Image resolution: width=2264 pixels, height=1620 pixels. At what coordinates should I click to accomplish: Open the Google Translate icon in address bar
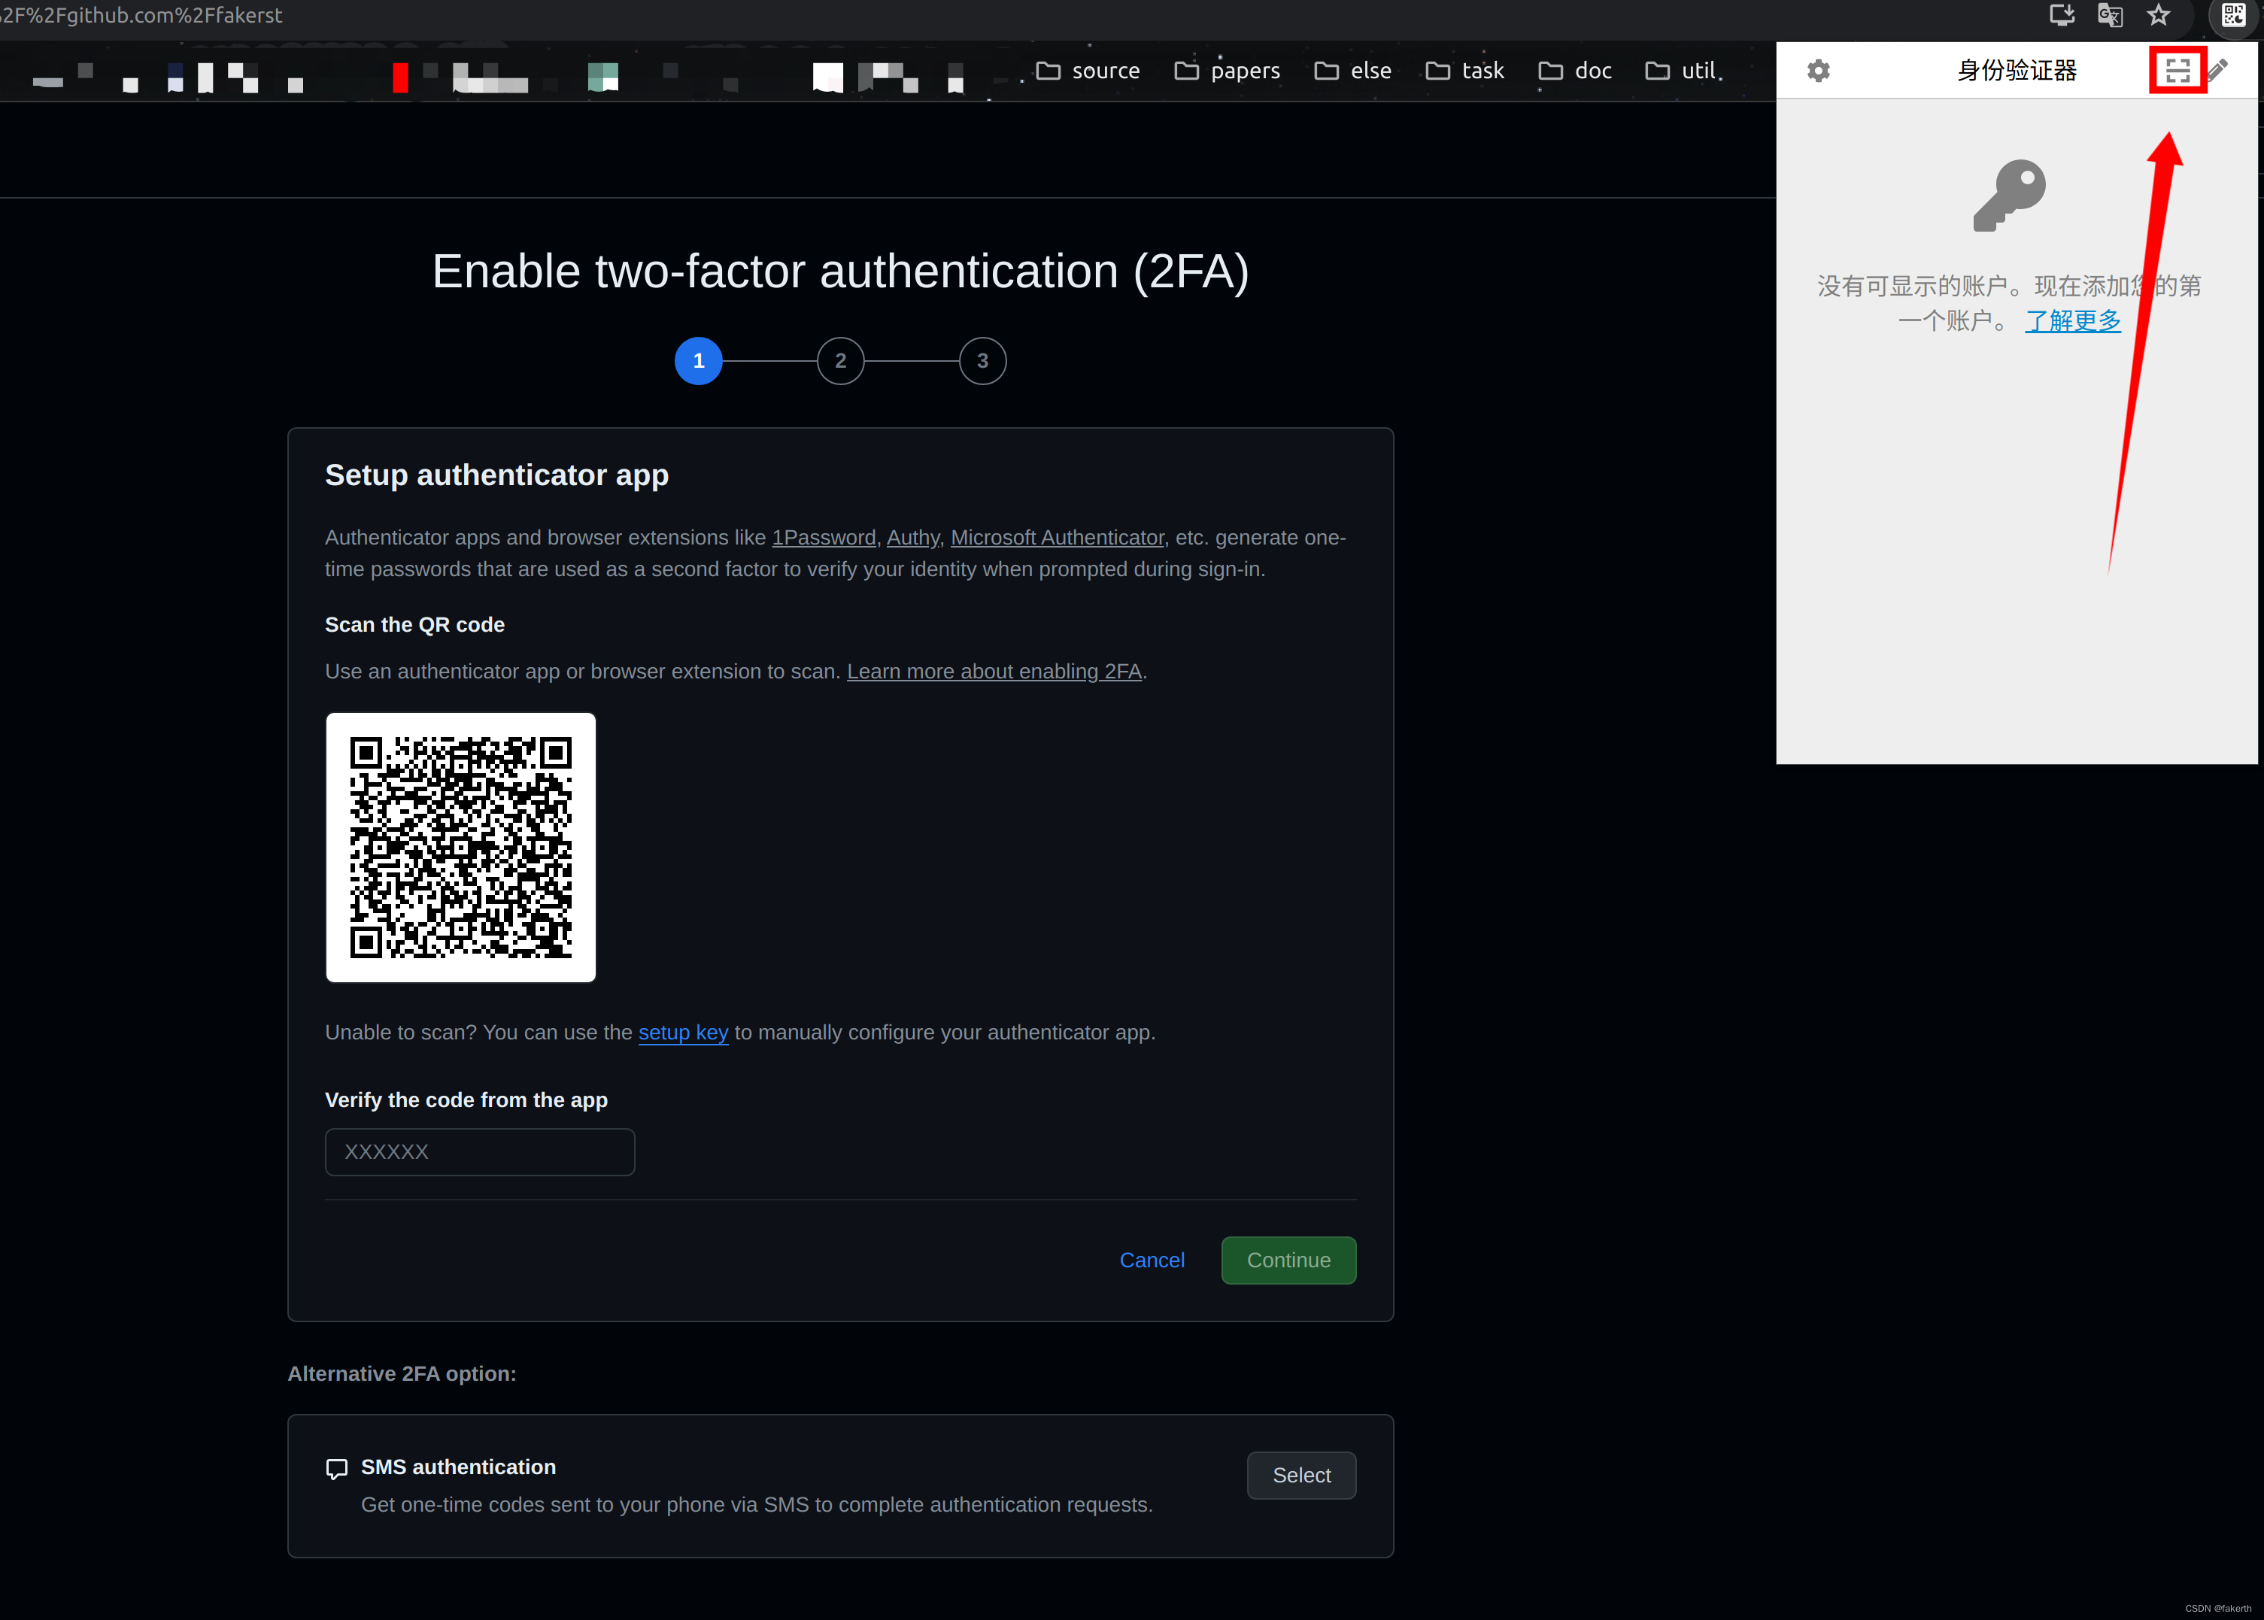pyautogui.click(x=2109, y=15)
